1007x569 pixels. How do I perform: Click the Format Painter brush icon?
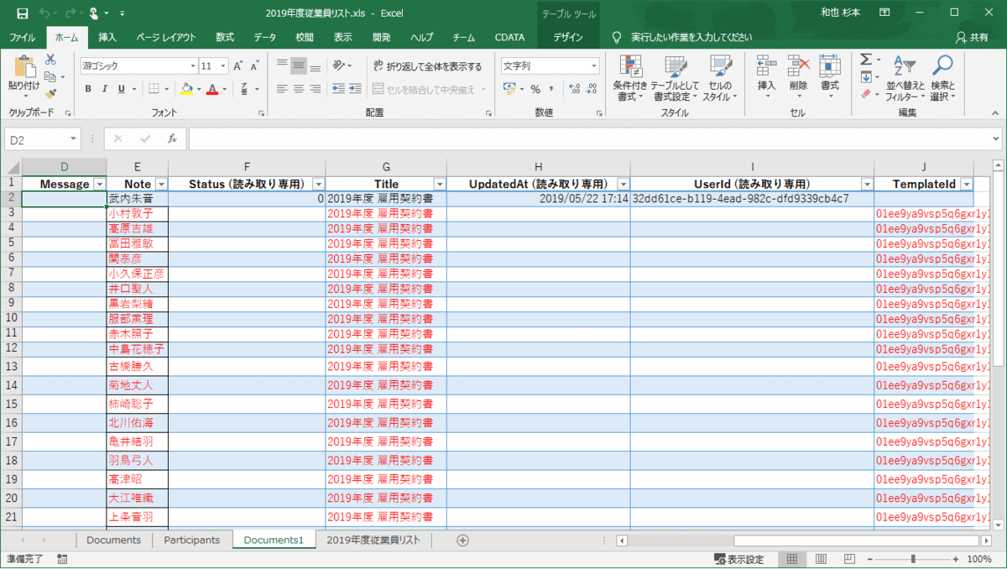(50, 94)
